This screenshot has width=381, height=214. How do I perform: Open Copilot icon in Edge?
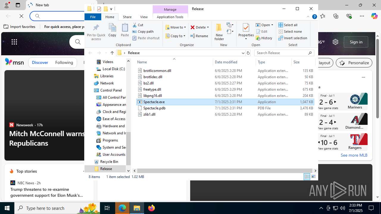pyautogui.click(x=374, y=16)
